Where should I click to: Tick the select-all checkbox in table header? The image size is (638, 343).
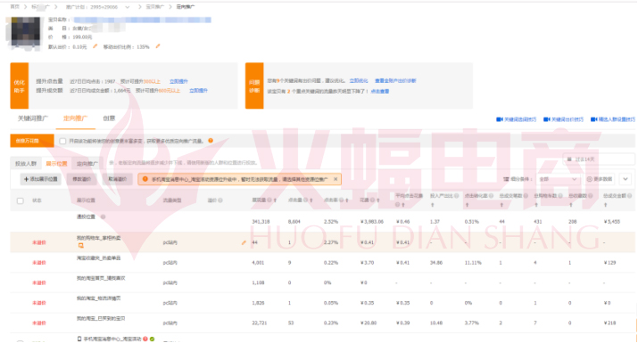point(21,200)
